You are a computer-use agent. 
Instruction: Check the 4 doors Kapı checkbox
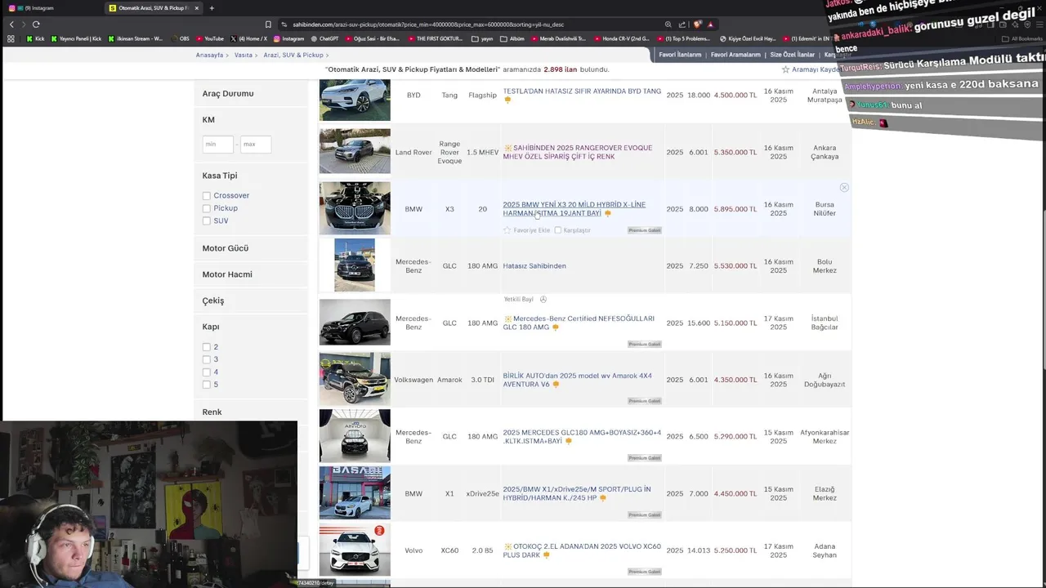tap(207, 372)
